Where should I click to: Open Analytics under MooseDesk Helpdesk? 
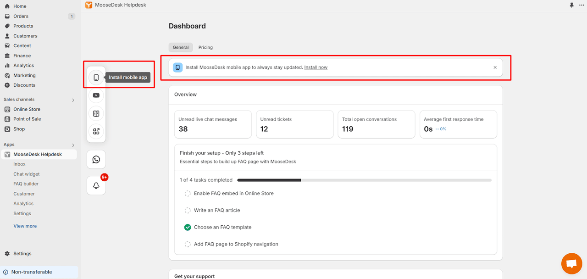point(23,203)
